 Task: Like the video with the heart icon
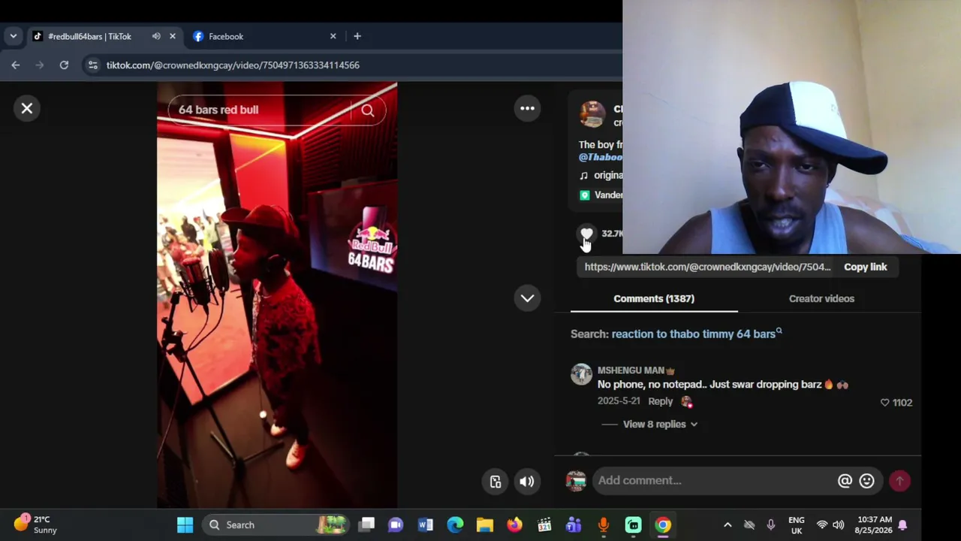[587, 234]
